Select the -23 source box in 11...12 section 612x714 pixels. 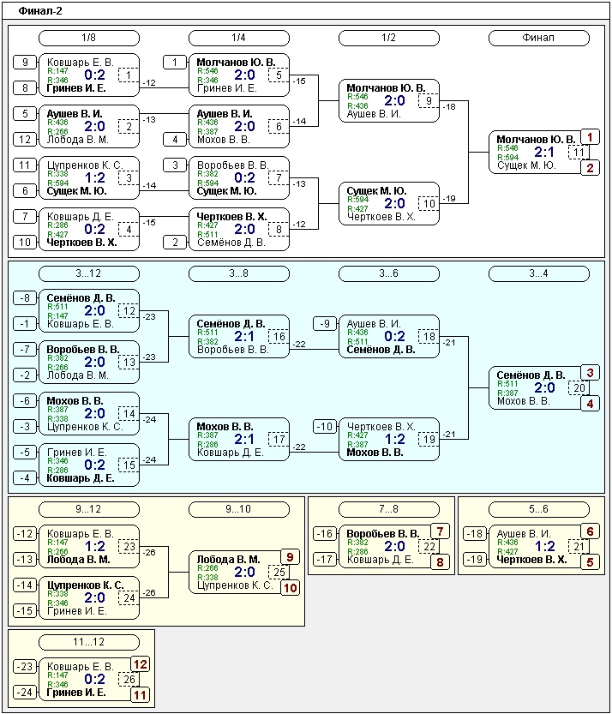(25, 667)
